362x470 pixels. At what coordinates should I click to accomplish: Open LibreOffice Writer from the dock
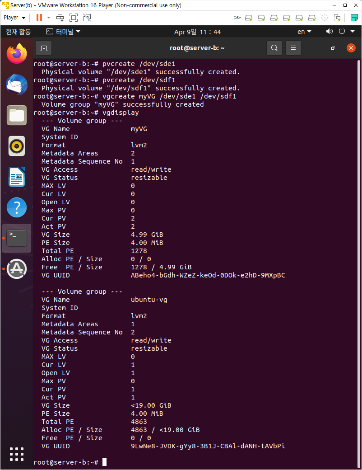17,177
